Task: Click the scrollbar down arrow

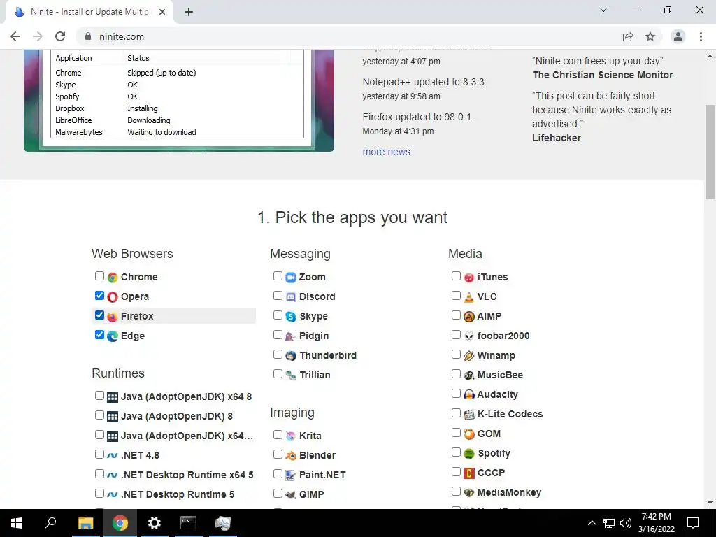Action: [710, 503]
